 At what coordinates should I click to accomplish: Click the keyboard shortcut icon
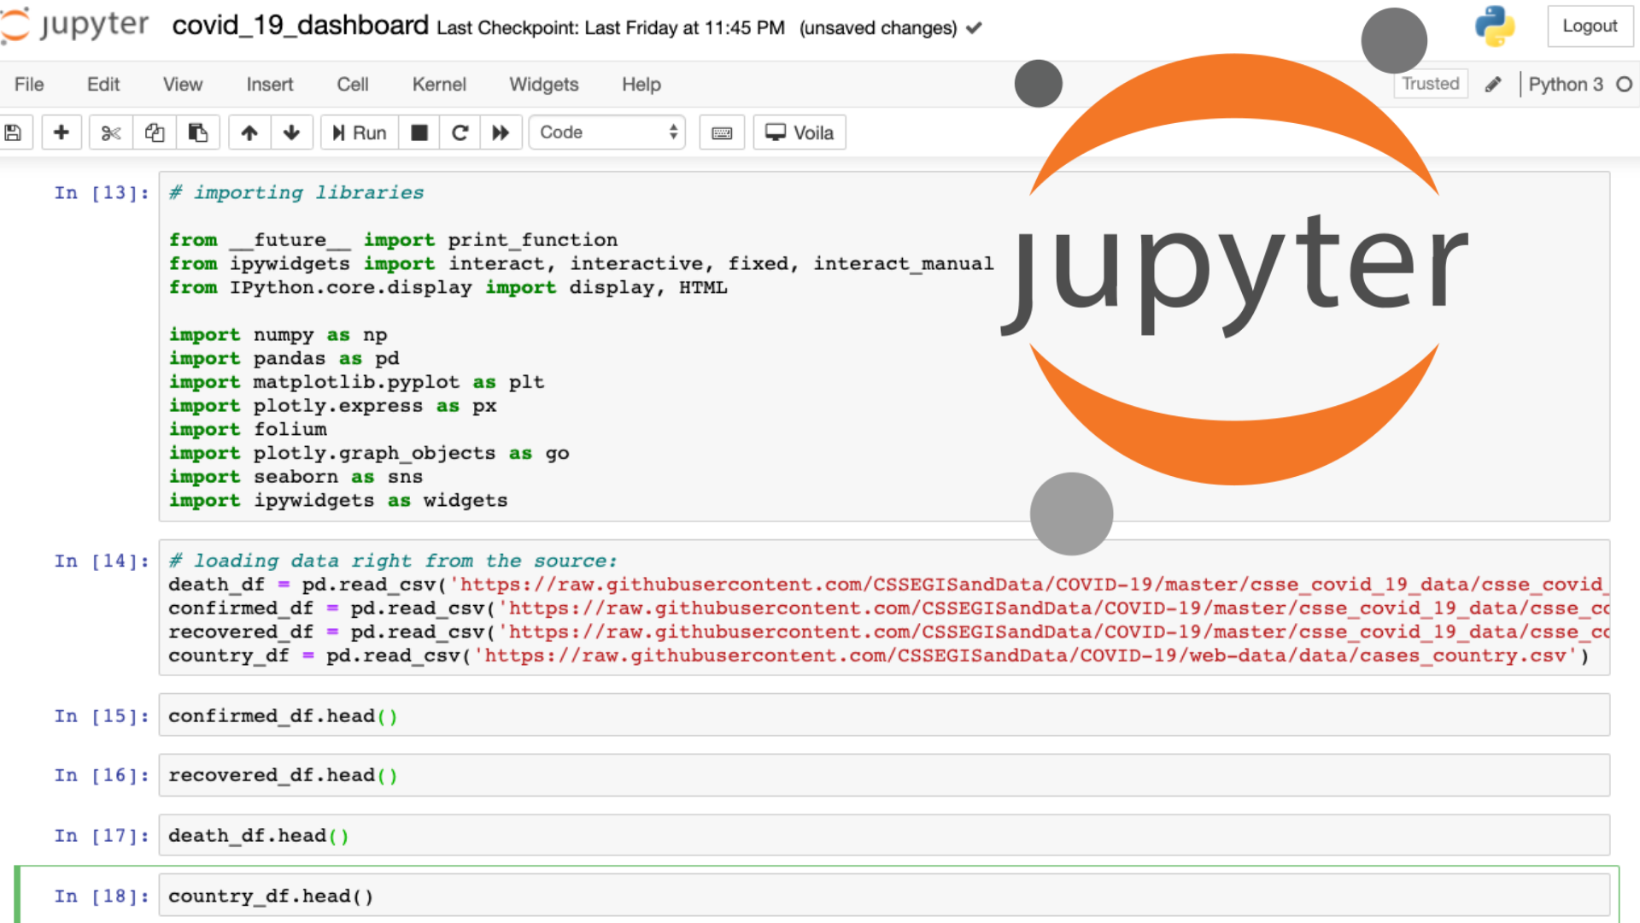(x=722, y=133)
